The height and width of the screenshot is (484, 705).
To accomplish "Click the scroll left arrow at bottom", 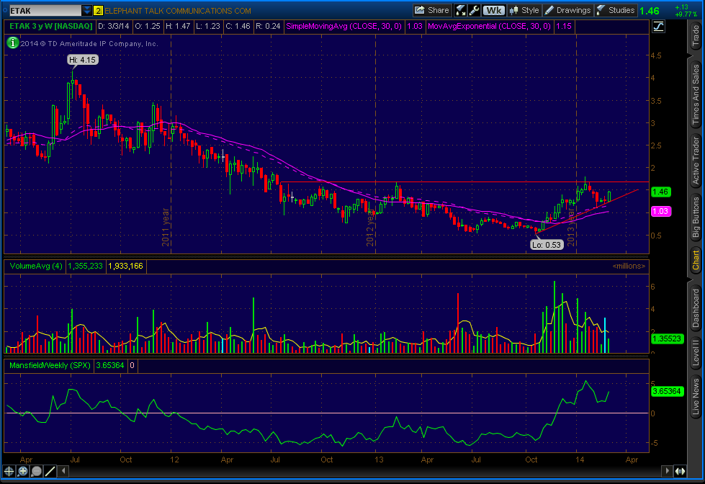I will (63, 471).
